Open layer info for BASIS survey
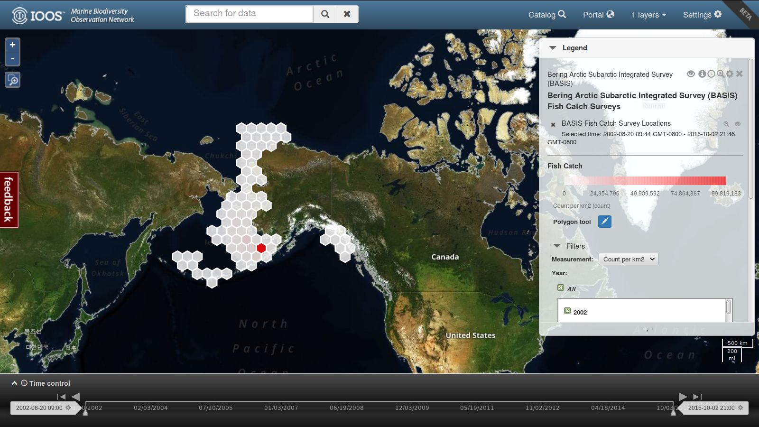759x427 pixels. (x=702, y=74)
